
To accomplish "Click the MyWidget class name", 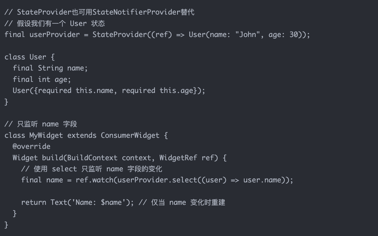I will [x=46, y=135].
